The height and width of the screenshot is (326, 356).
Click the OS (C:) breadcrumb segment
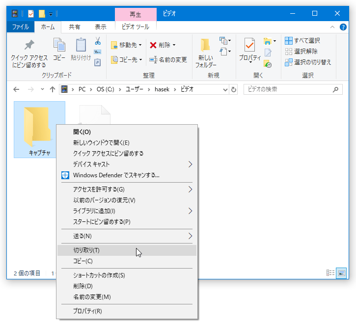point(106,89)
